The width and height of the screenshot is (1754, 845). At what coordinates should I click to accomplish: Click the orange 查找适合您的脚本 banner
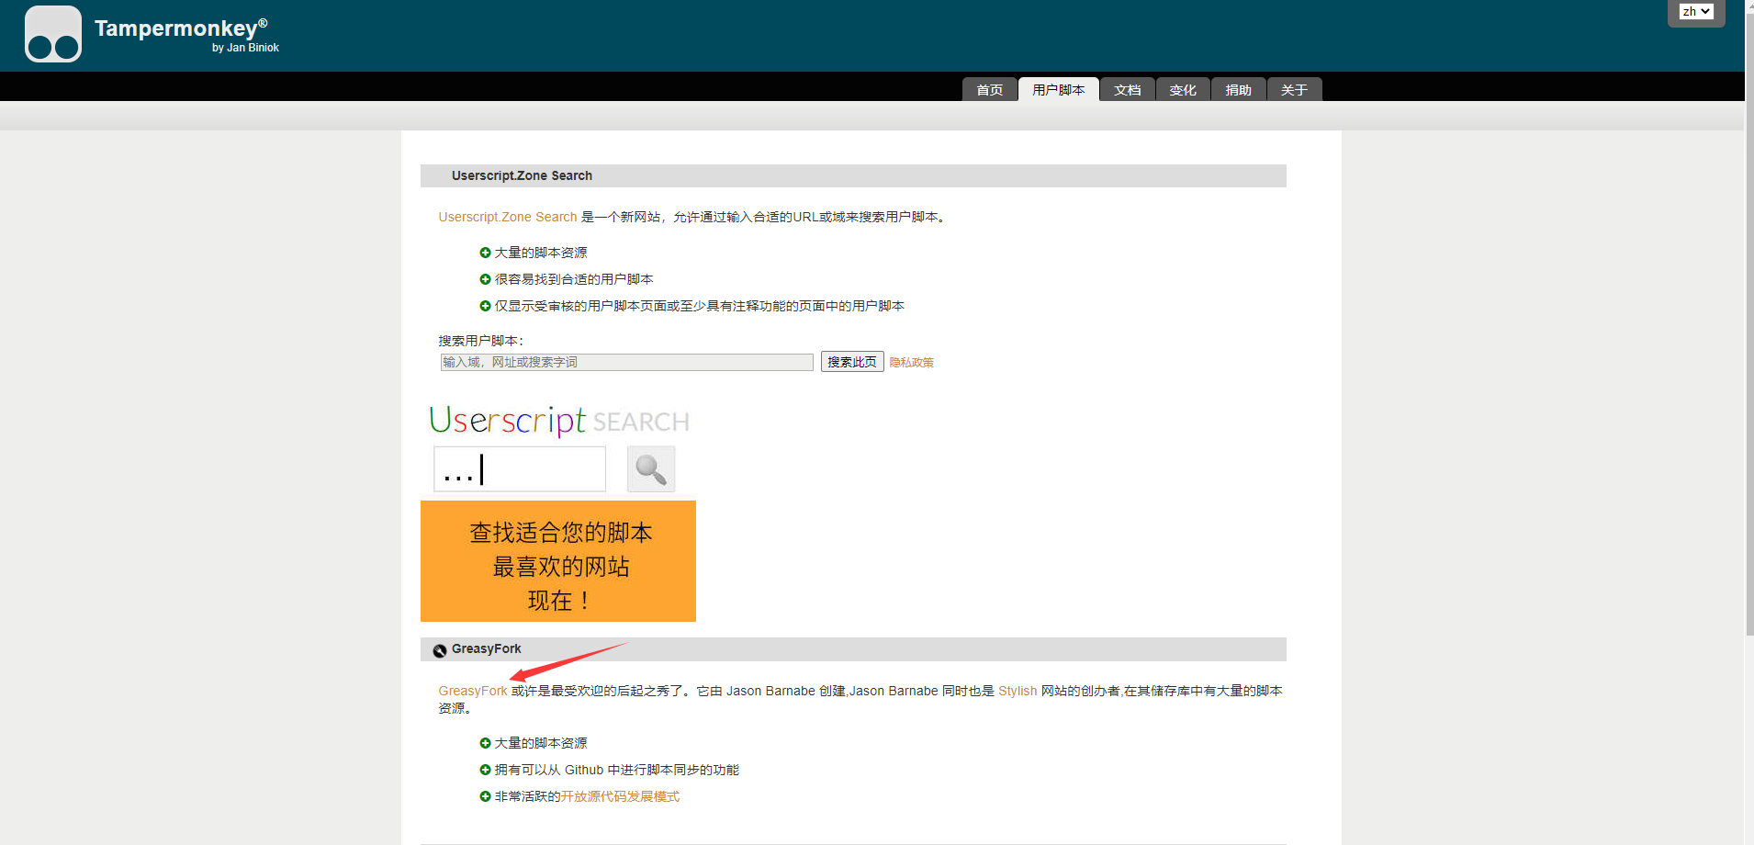point(558,561)
